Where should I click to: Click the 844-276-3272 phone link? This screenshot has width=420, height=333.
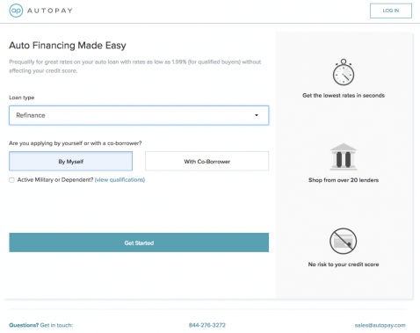207,325
